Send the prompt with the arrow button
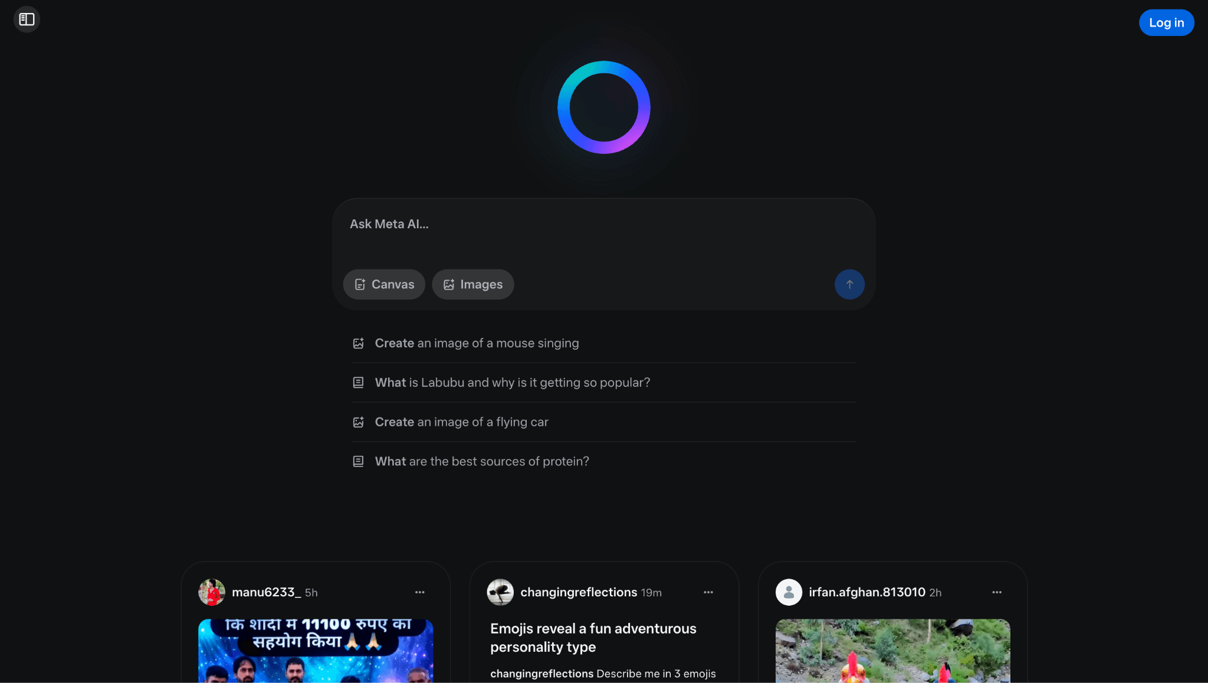1208x683 pixels. [849, 284]
